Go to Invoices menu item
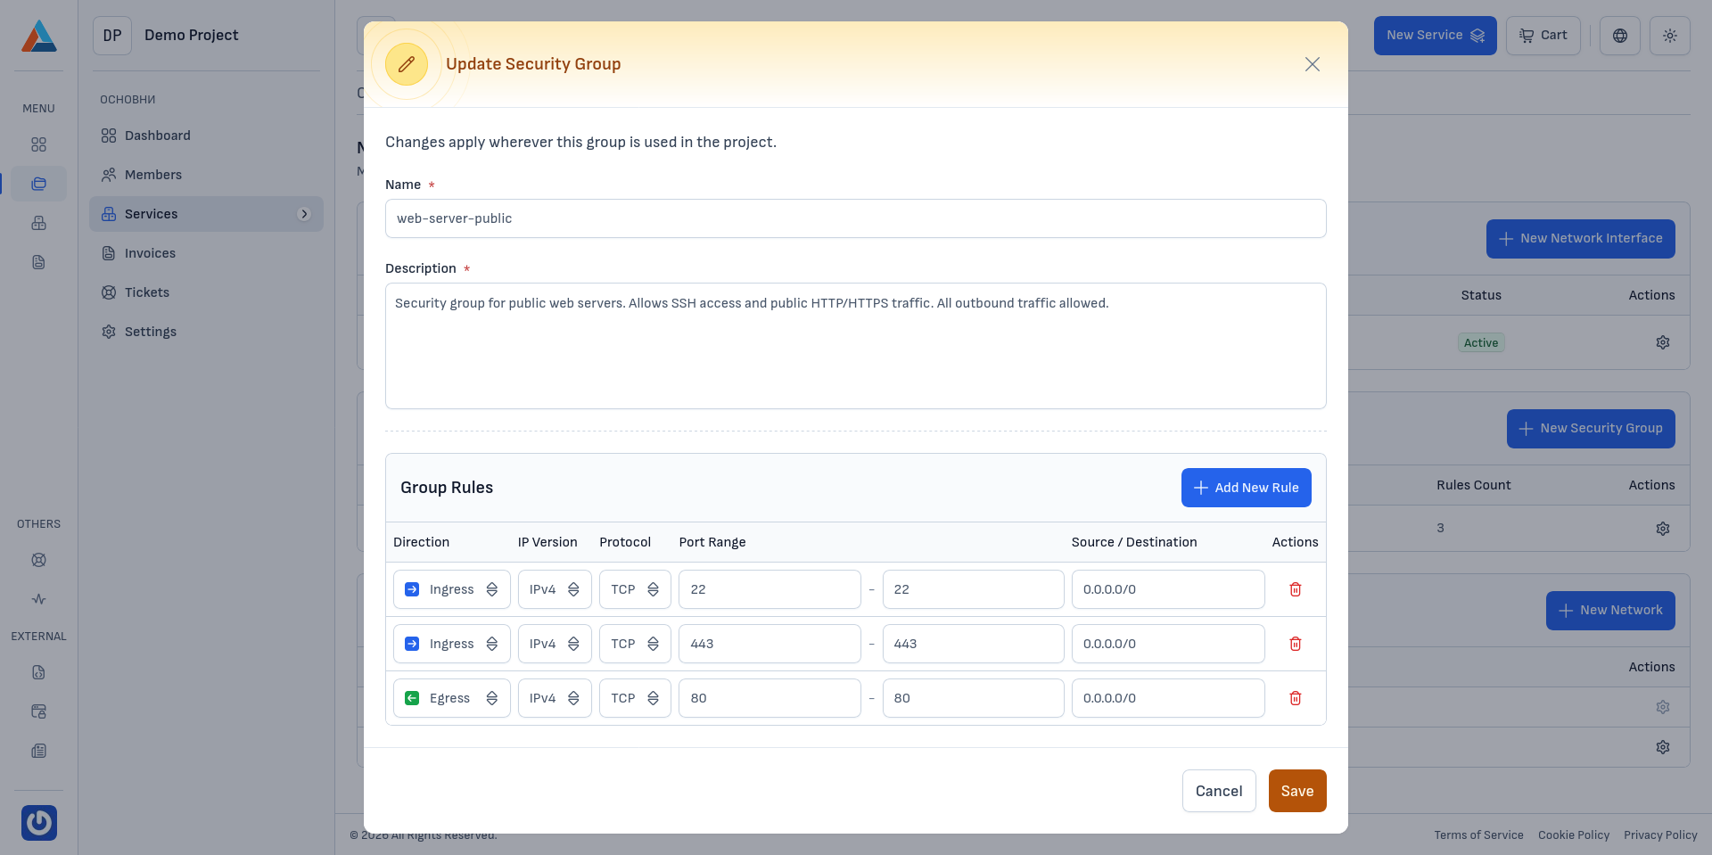1712x855 pixels. (x=150, y=253)
